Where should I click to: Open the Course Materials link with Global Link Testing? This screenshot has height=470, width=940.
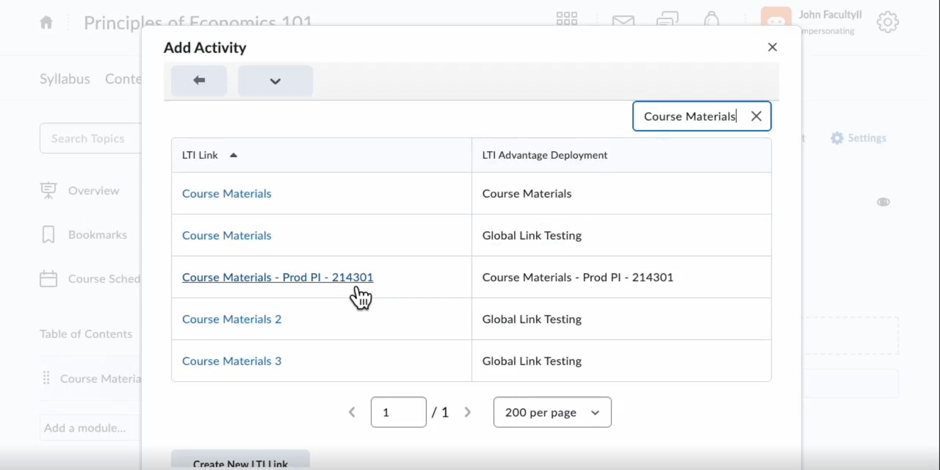click(227, 235)
